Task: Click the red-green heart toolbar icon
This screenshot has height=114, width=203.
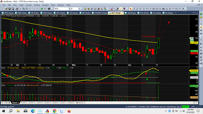Action: (89, 9)
